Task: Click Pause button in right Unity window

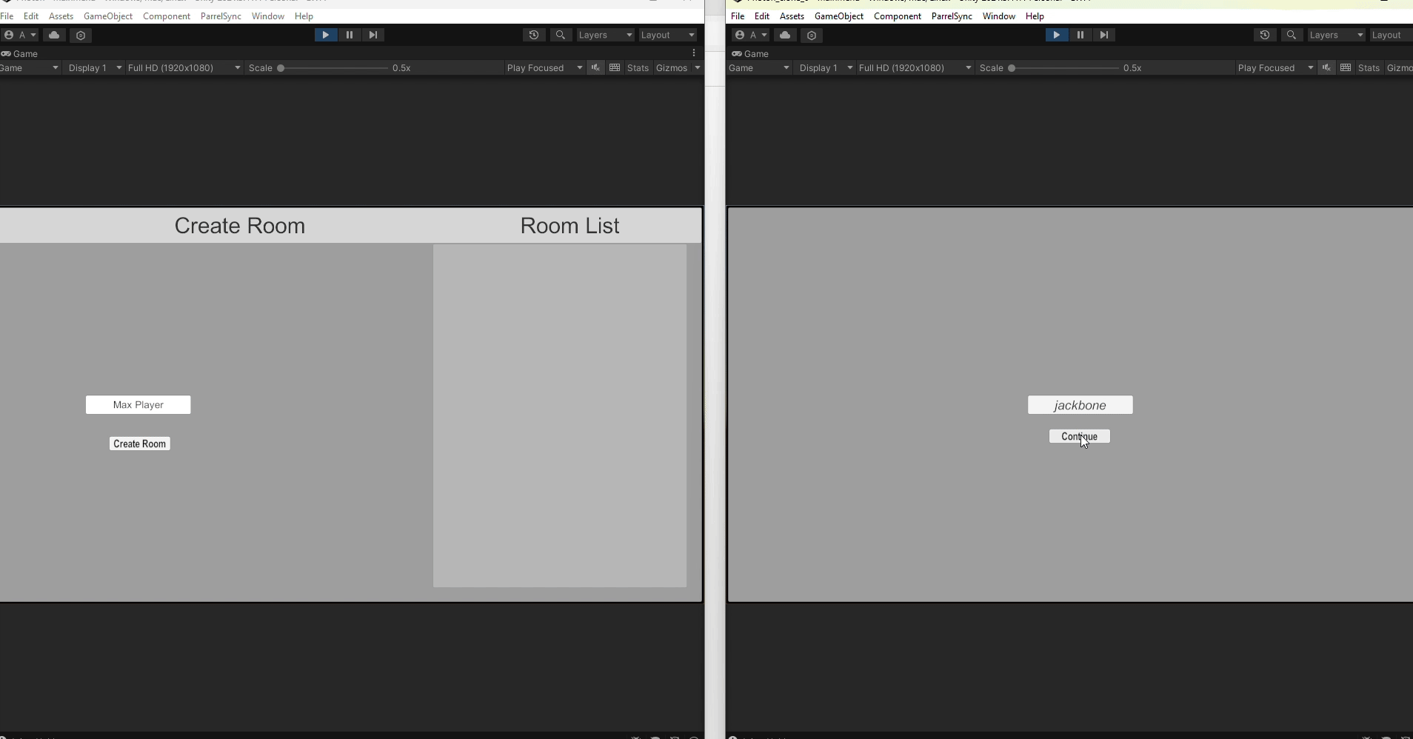Action: [1080, 35]
